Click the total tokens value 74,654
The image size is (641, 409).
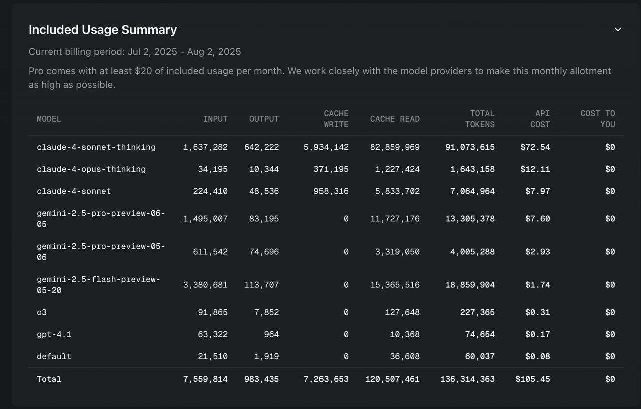(x=480, y=334)
